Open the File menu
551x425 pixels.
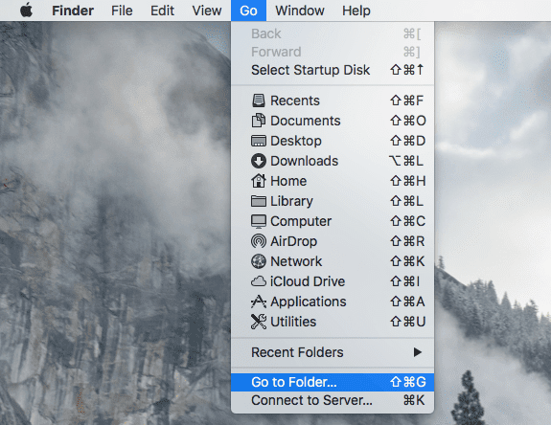[x=122, y=11]
